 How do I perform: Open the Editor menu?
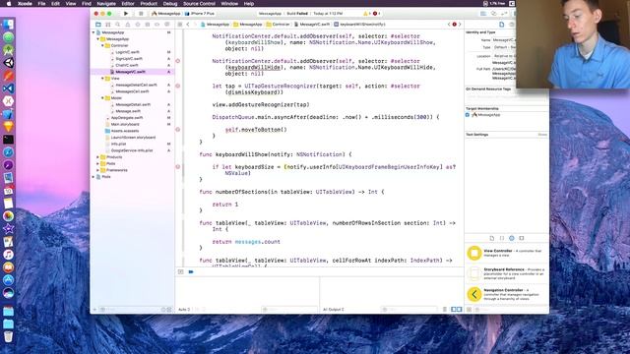pyautogui.click(x=128, y=4)
